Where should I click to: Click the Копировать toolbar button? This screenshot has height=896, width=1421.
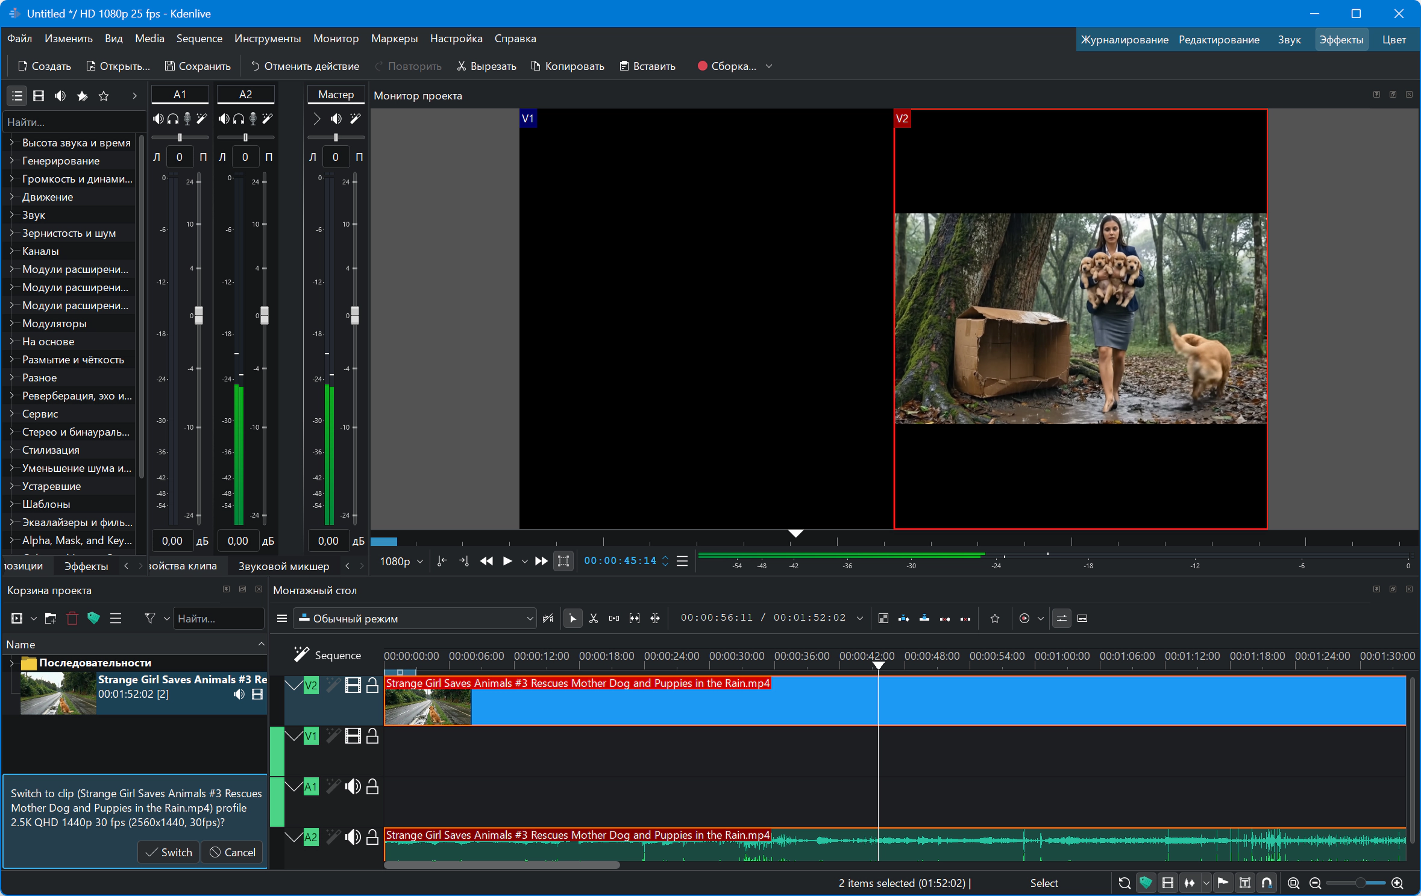[568, 66]
